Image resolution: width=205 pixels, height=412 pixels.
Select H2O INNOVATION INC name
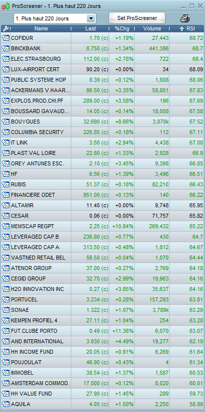click(37, 289)
